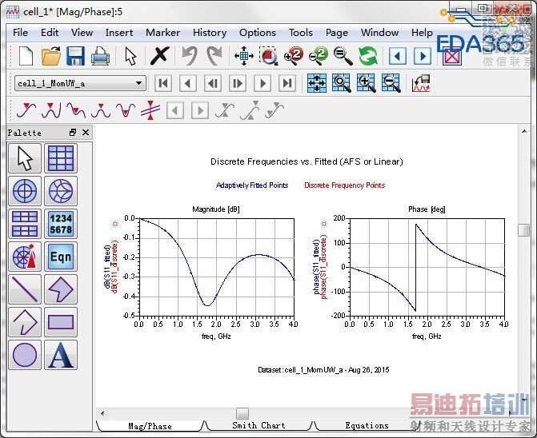537x438 pixels.
Task: Click the New document icon
Action: (x=26, y=56)
